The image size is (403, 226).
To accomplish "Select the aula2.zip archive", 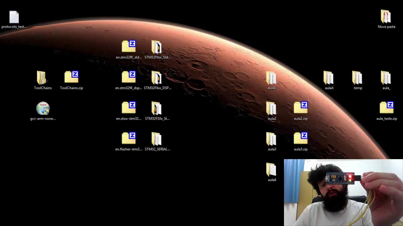I will (x=301, y=108).
